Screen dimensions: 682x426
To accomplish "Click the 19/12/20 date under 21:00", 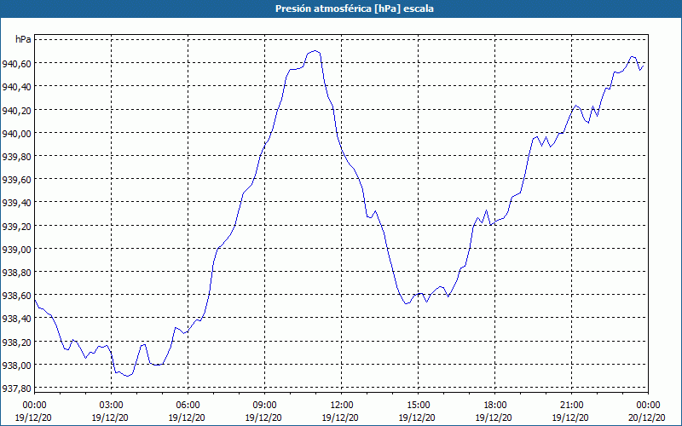I will point(570,417).
